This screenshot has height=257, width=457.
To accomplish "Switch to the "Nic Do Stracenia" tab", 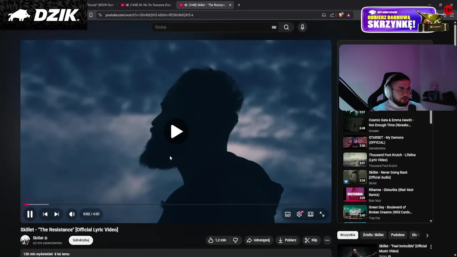I will coord(146,5).
